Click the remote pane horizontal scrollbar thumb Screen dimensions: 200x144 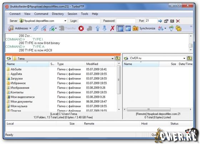click(149, 110)
